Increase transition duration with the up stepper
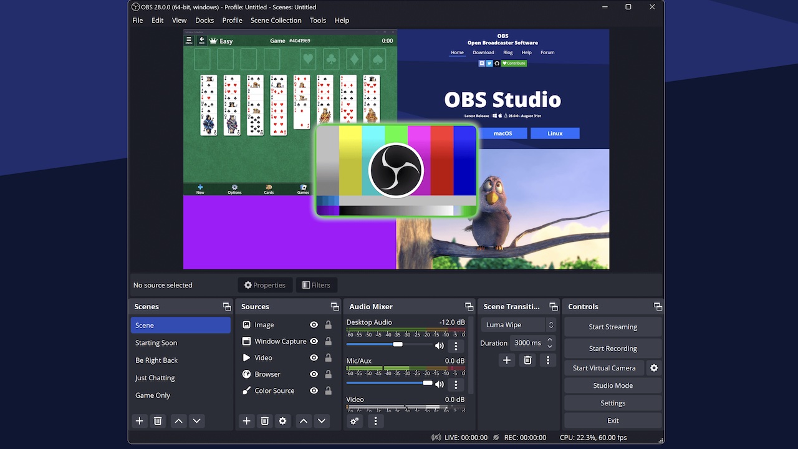Image resolution: width=798 pixels, height=449 pixels. point(548,339)
